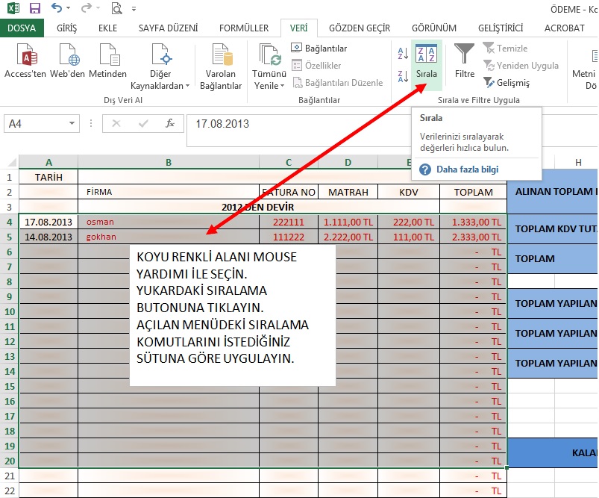599x498 pixels.
Task: Open Varolan Bağlantılar connections
Action: click(221, 66)
